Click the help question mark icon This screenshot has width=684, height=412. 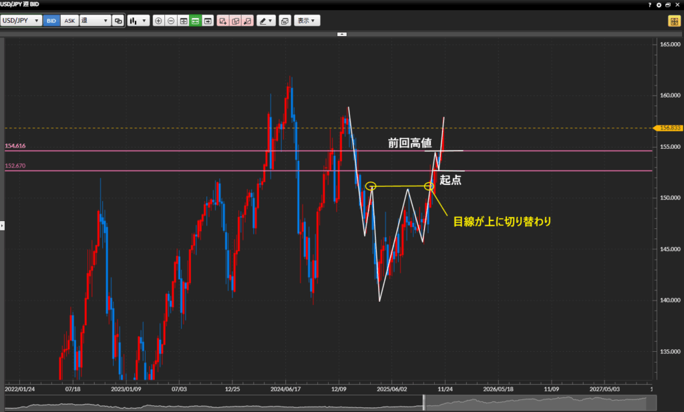coord(650,5)
